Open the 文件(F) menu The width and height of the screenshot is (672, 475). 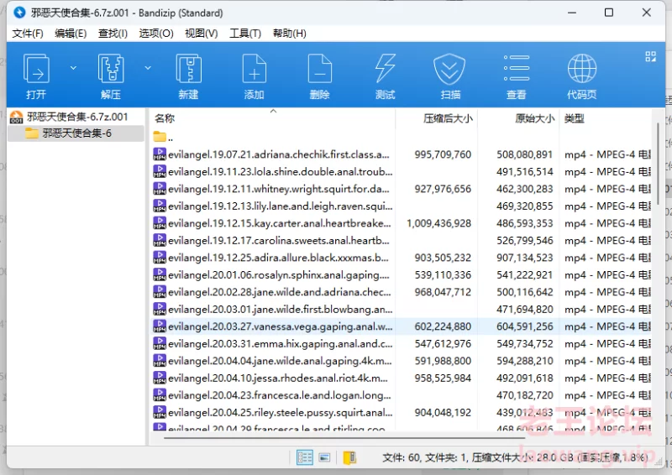coord(28,34)
